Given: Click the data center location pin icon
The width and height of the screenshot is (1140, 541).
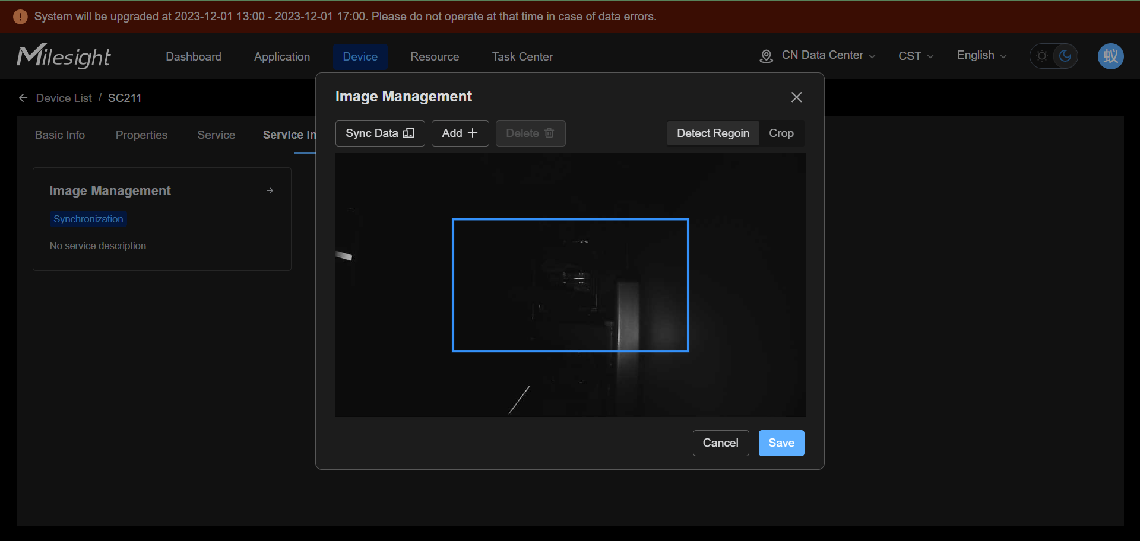Looking at the screenshot, I should 766,56.
